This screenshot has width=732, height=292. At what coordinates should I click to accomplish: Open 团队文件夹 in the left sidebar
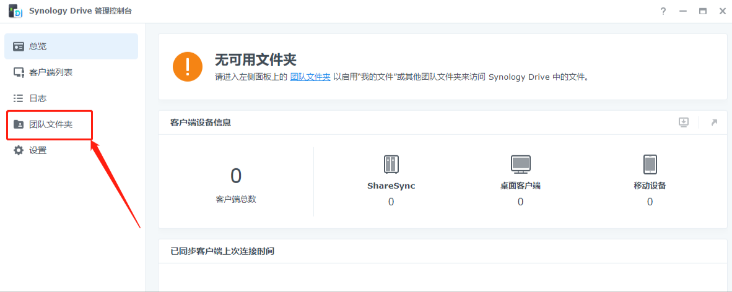tap(51, 124)
